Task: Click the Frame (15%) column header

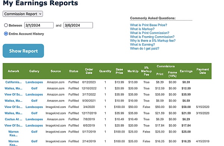Action: click(172, 74)
